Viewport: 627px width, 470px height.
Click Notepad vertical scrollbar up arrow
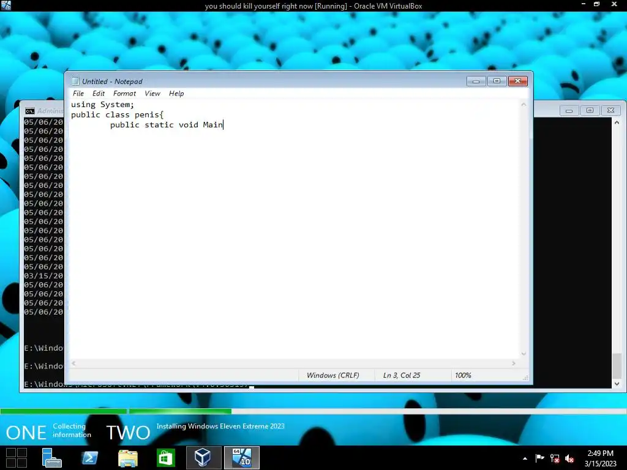point(524,104)
